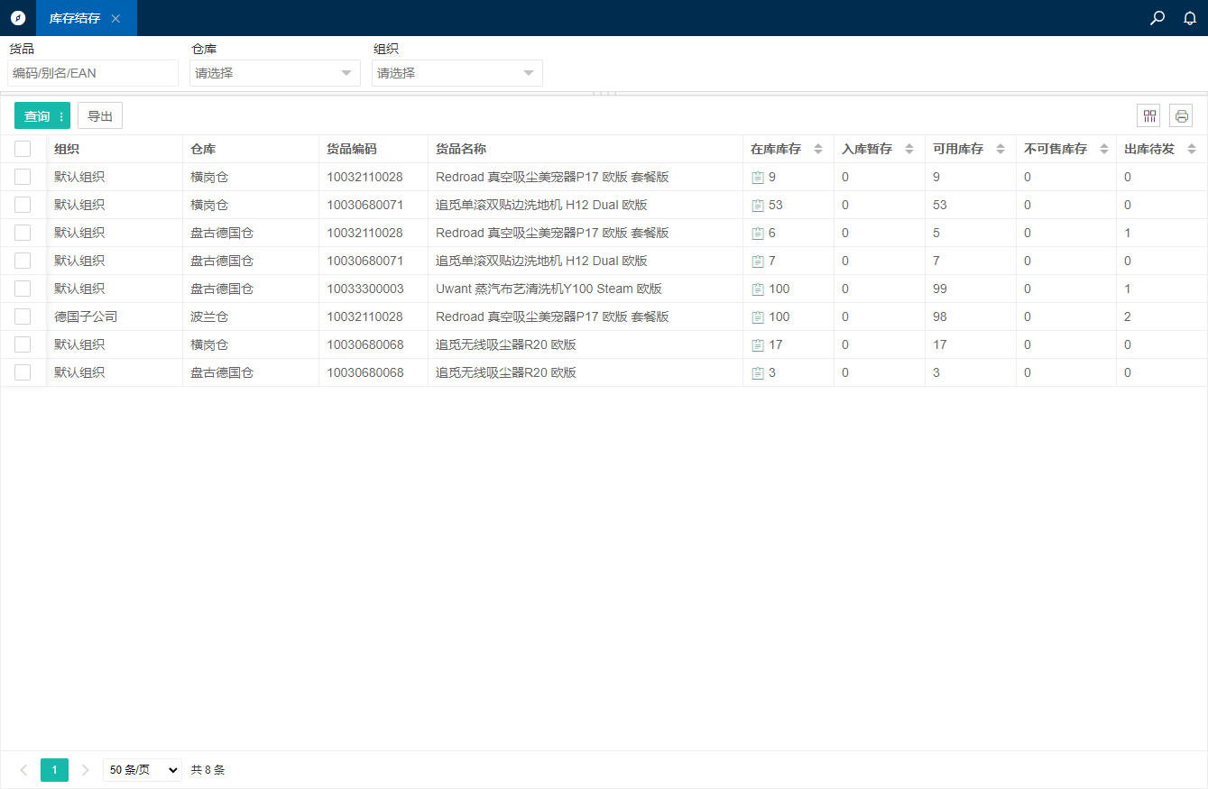Open stock detail icon for 横岗仓 quantity 53
This screenshot has width=1208, height=789.
[x=758, y=206]
